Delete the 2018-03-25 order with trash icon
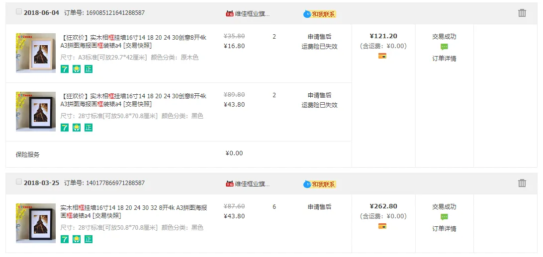Viewport: 543px width, 257px height. (522, 183)
